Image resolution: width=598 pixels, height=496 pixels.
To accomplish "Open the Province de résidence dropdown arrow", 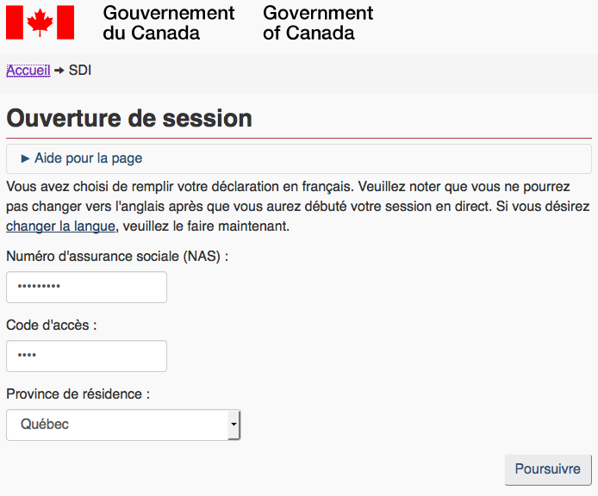I will tap(233, 425).
